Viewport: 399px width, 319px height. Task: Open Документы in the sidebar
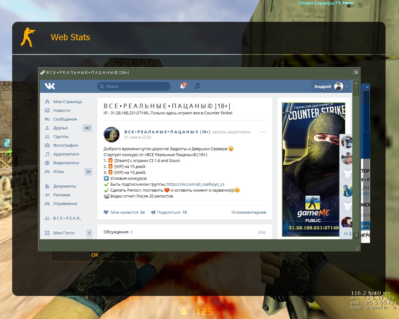65,186
